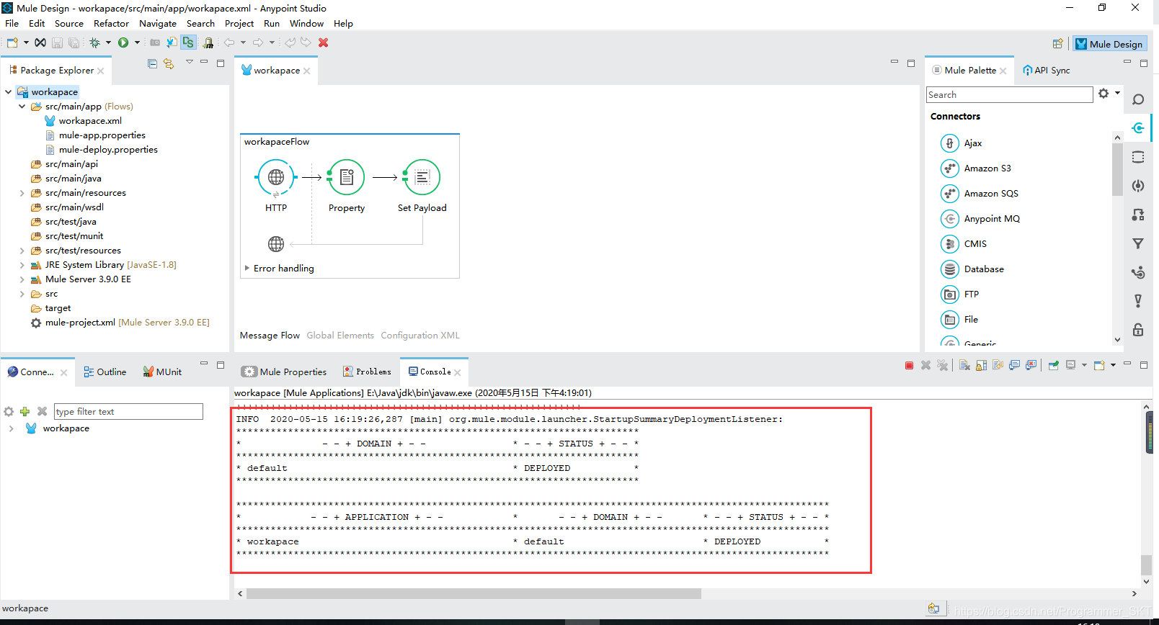This screenshot has height=625, width=1159.
Task: Open the Refactor menu
Action: coord(111,24)
